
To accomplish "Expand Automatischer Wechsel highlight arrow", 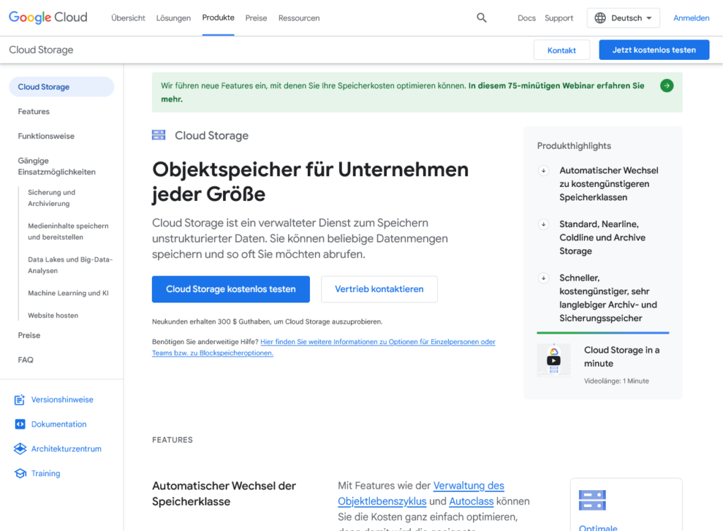I will 544,171.
